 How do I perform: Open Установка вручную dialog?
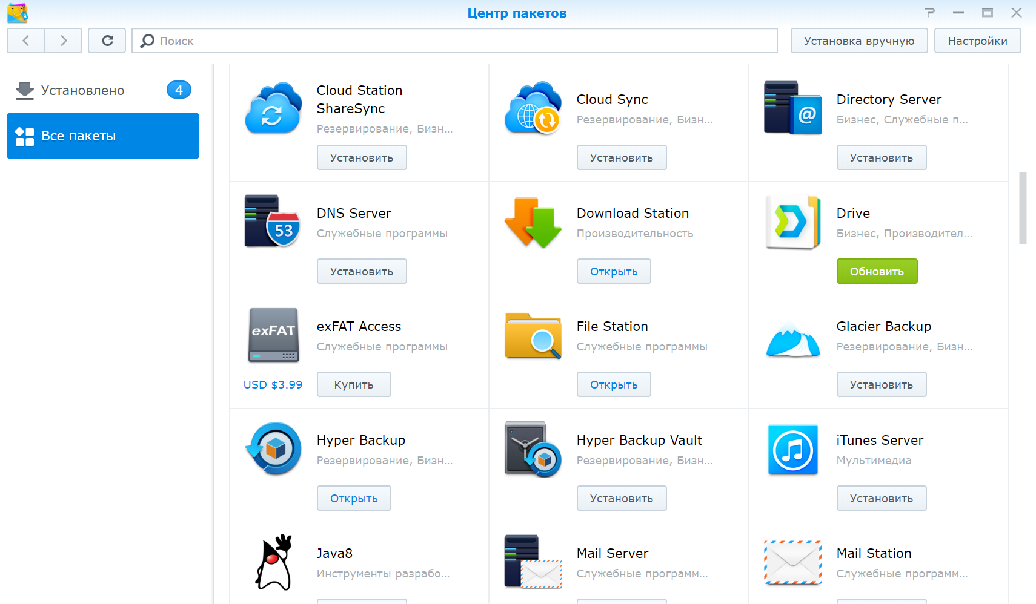coord(859,41)
